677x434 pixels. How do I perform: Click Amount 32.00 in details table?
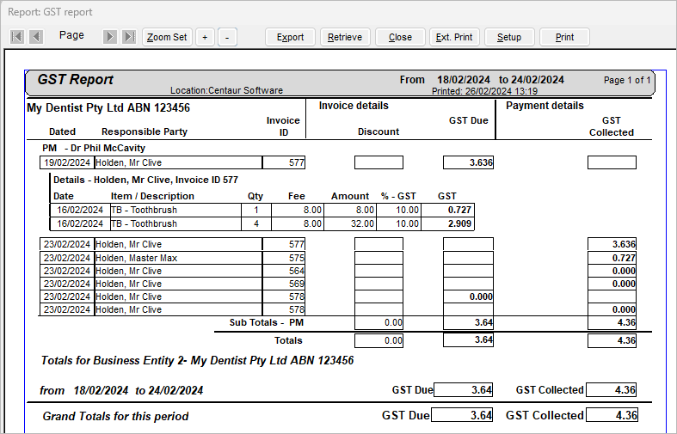(350, 224)
